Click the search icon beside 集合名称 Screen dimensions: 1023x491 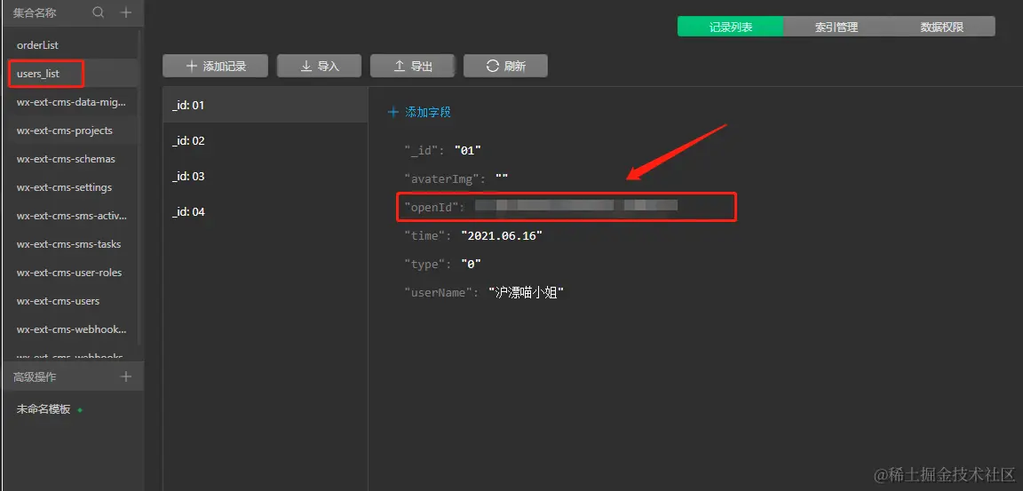coord(99,12)
